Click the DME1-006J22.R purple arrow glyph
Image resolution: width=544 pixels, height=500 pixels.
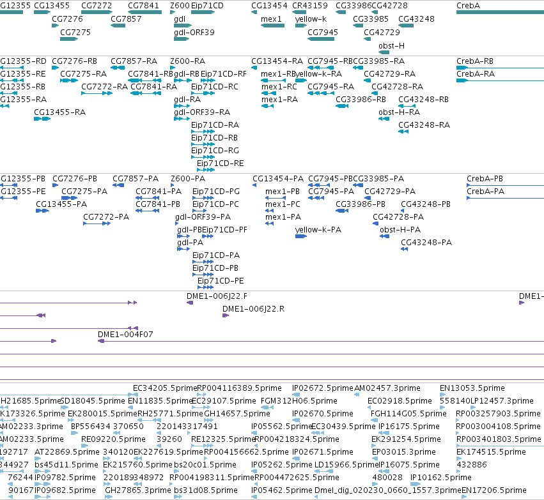[x=226, y=315]
